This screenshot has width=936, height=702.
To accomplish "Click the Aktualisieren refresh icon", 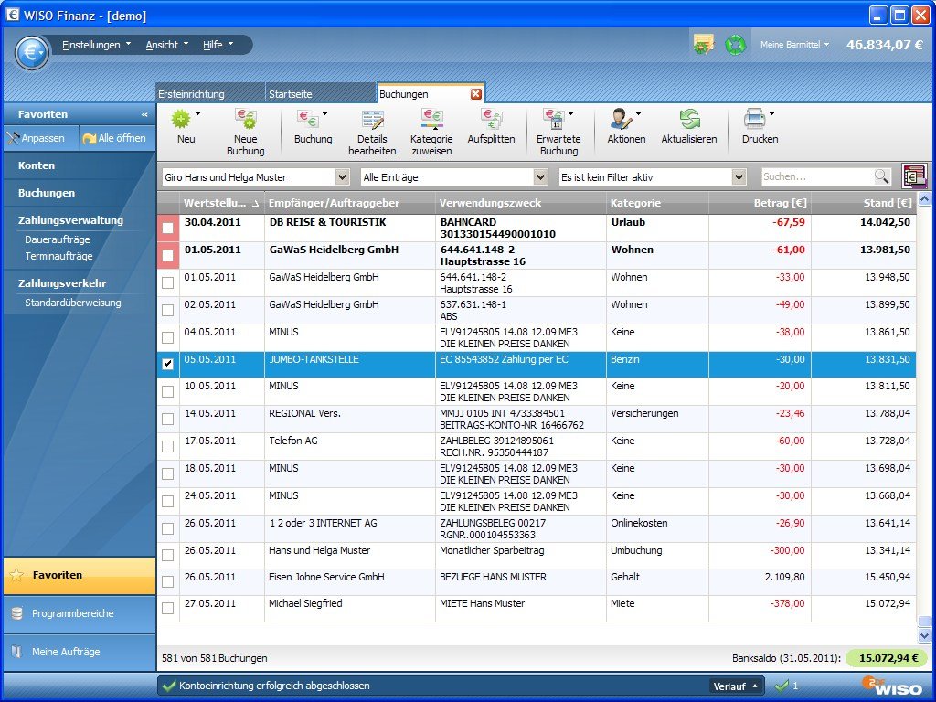I will (x=689, y=119).
